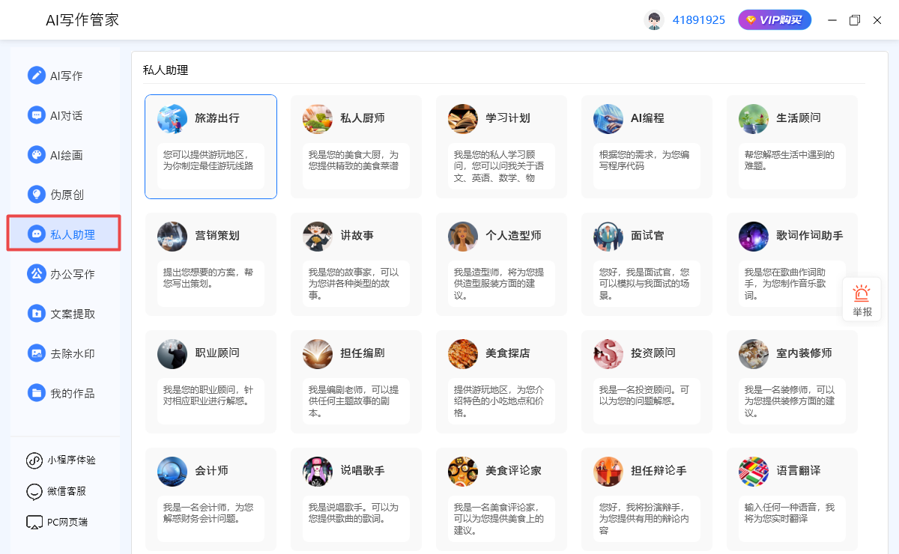Click the 语言翻译 description text
Viewport: 899px width, 554px height.
[790, 513]
